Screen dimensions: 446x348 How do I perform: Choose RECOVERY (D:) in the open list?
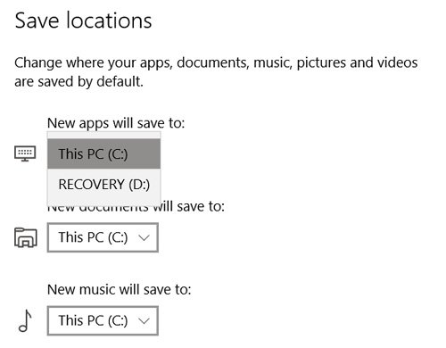(x=103, y=184)
